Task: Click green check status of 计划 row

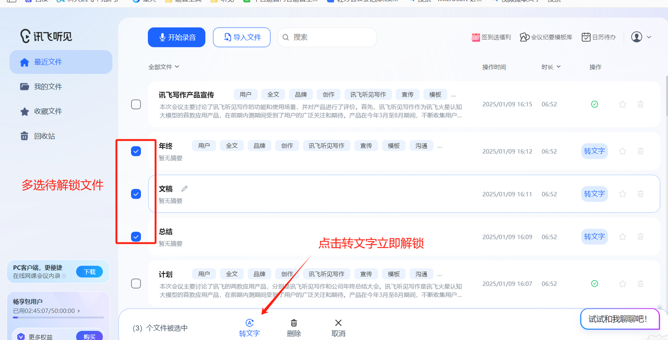Action: (594, 284)
